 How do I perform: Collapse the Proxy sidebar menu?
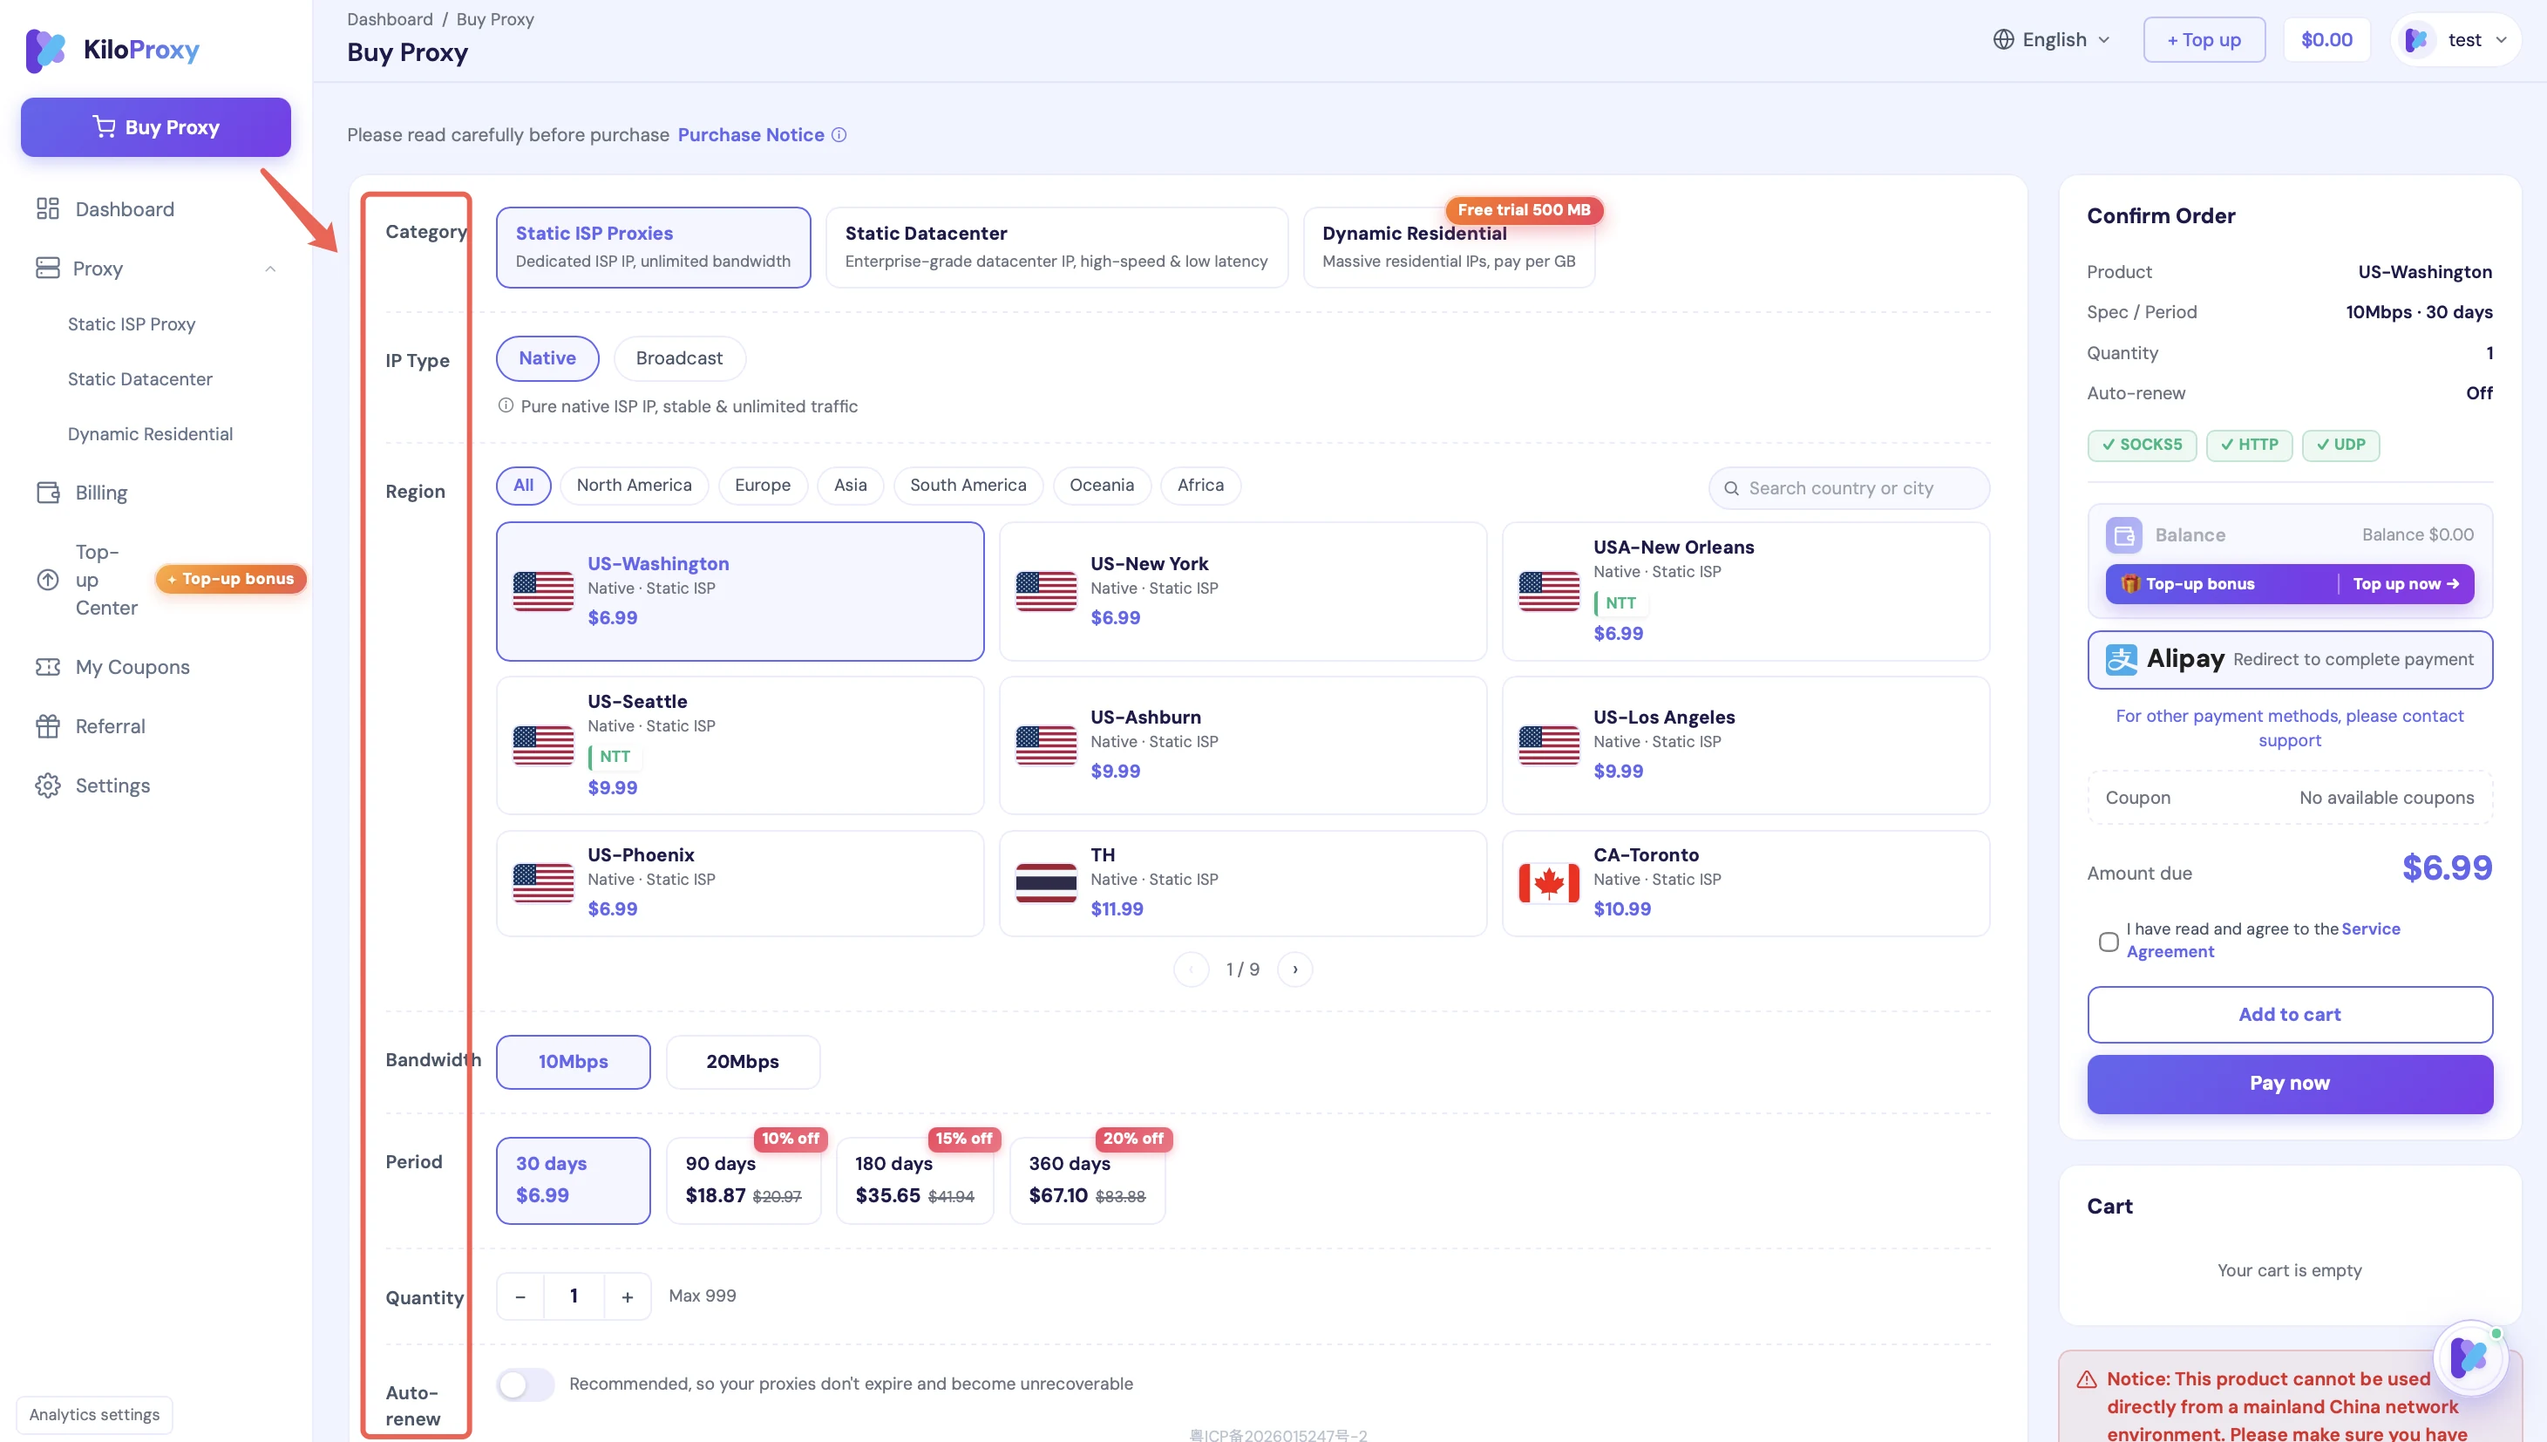click(x=270, y=269)
